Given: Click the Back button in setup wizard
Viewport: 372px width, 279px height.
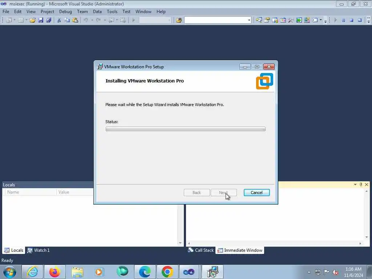Looking at the screenshot, I should pyautogui.click(x=197, y=193).
